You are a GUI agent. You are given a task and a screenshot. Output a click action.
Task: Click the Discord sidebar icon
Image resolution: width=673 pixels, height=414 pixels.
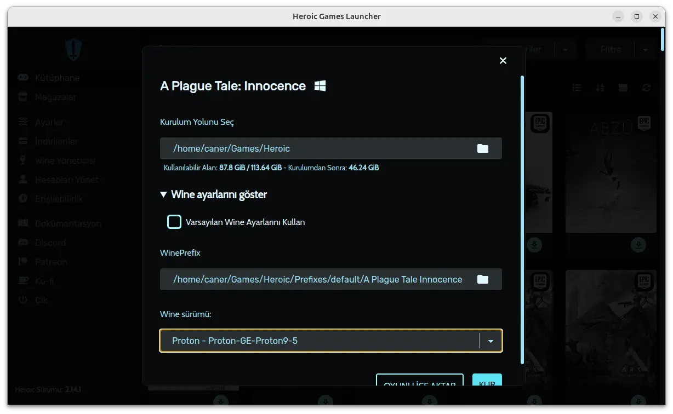(23, 243)
